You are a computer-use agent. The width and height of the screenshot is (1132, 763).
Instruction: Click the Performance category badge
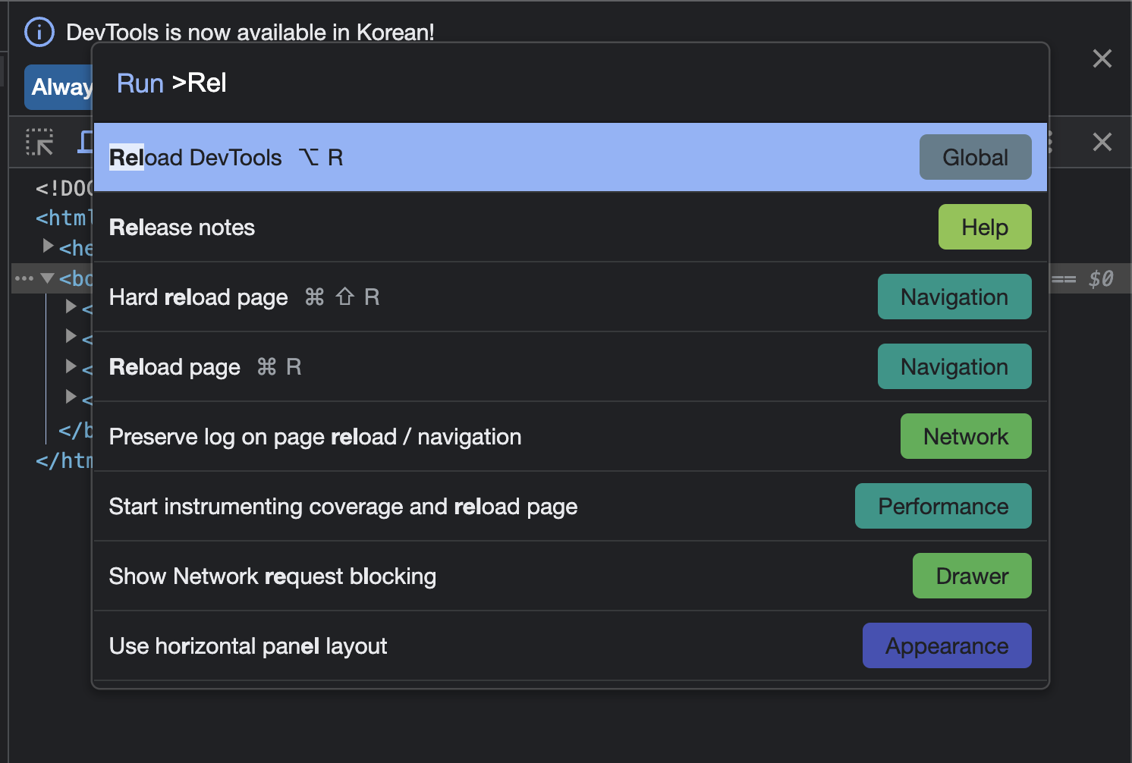(943, 506)
